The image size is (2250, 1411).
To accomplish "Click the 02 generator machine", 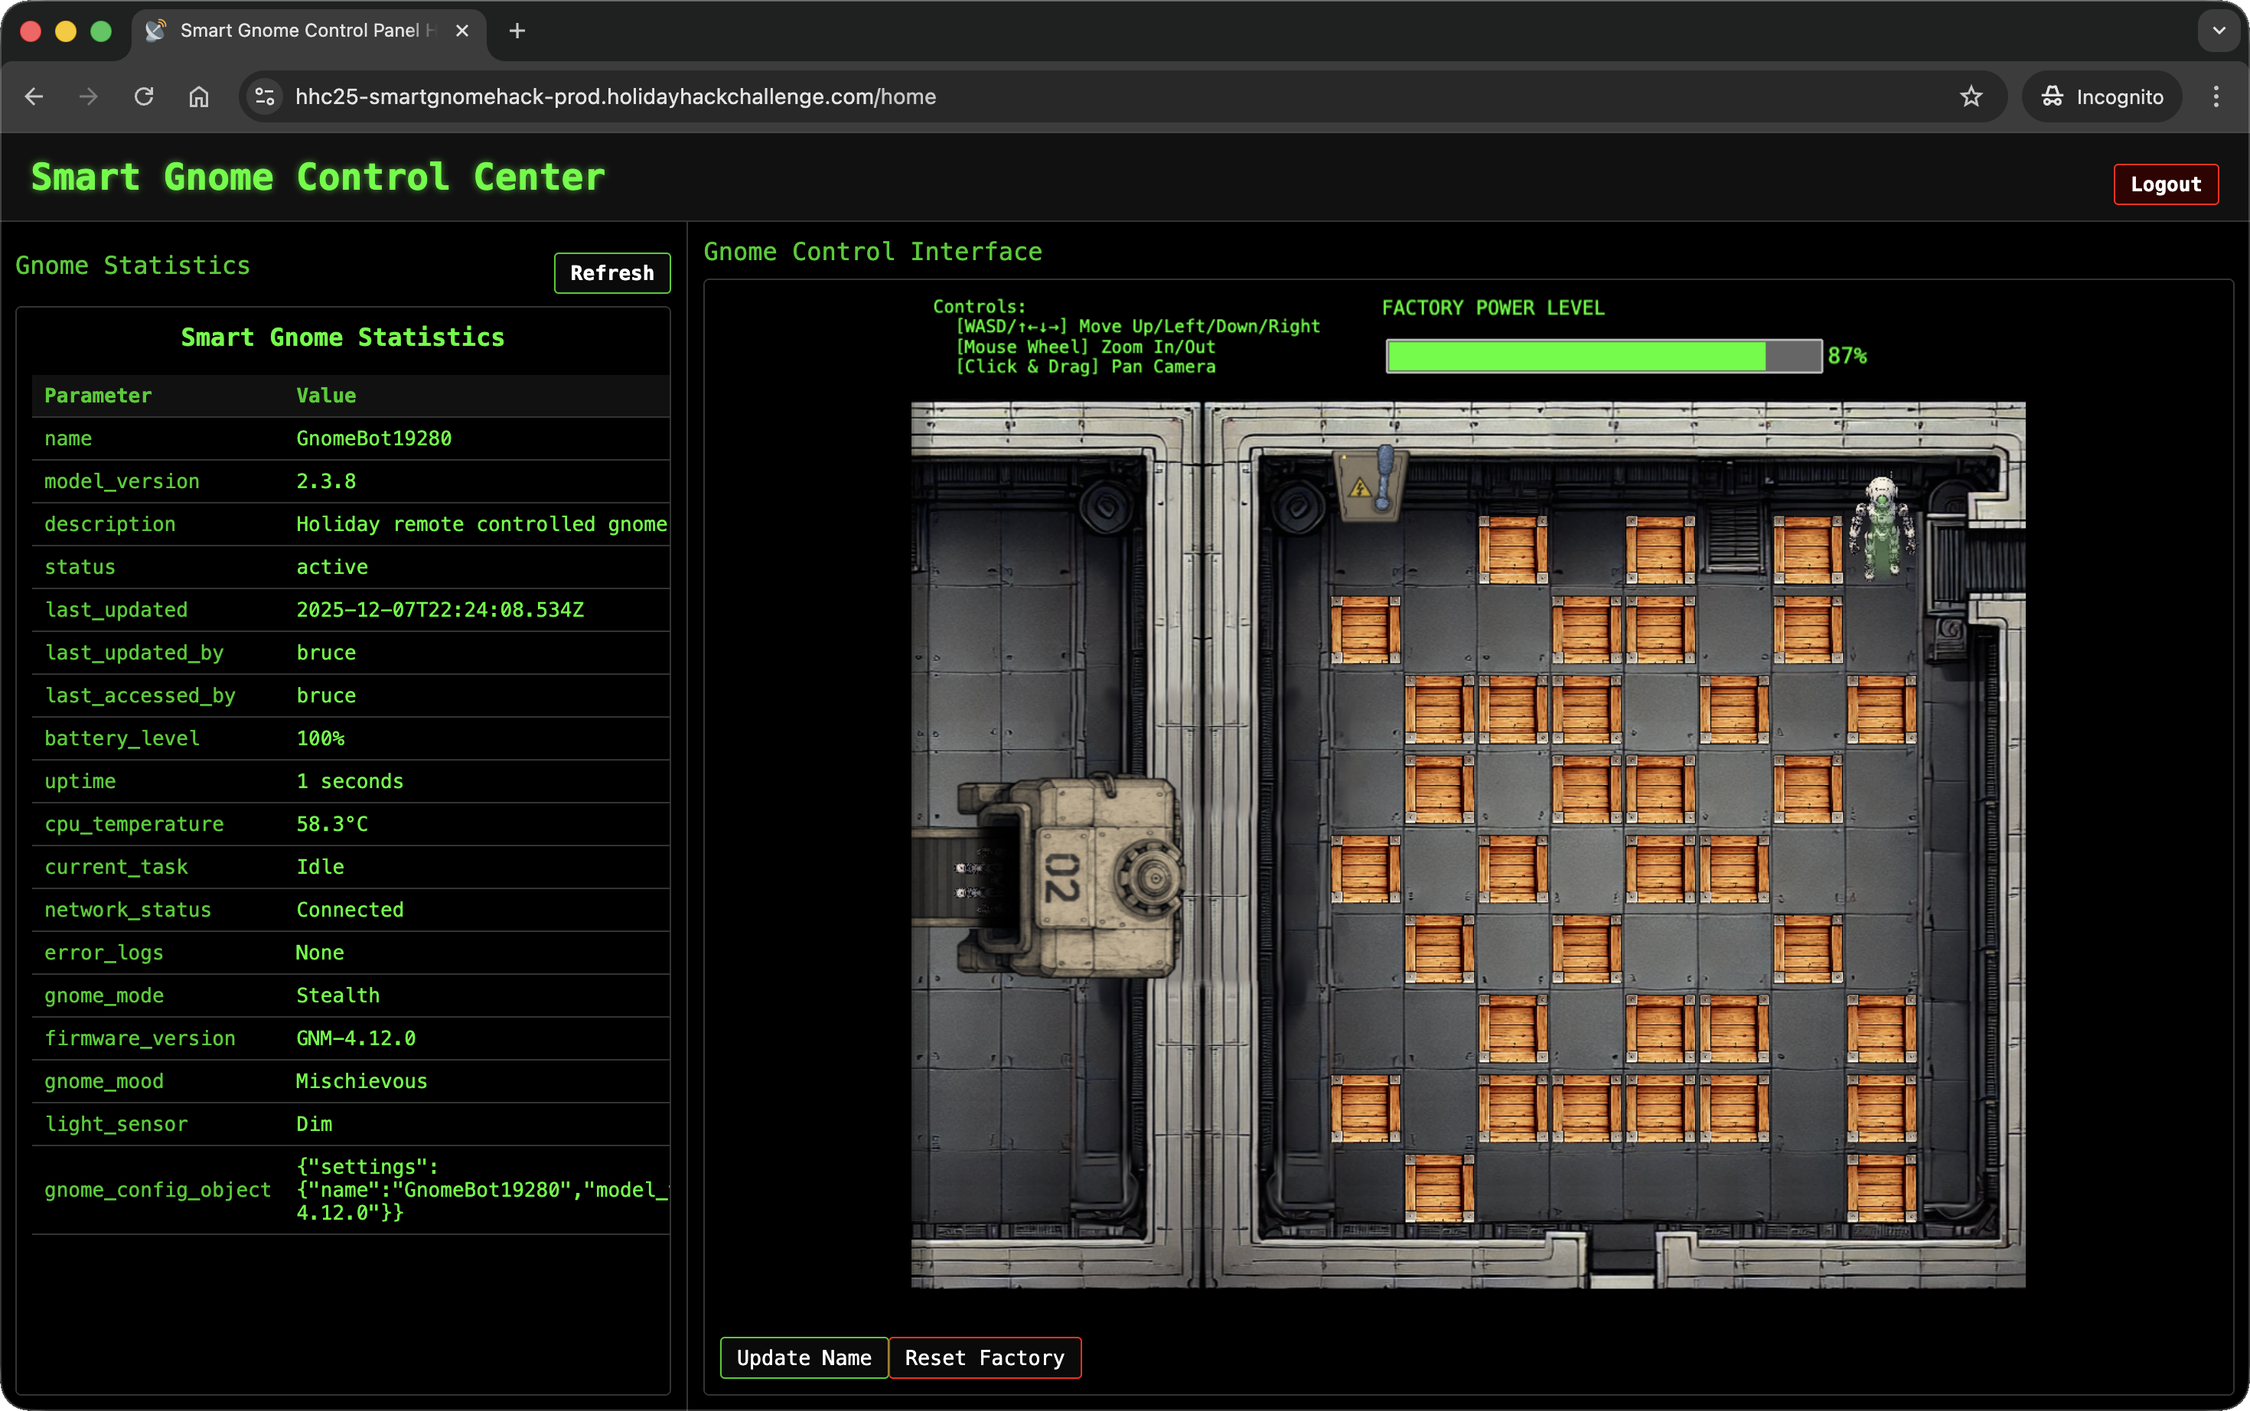I will tap(1083, 877).
